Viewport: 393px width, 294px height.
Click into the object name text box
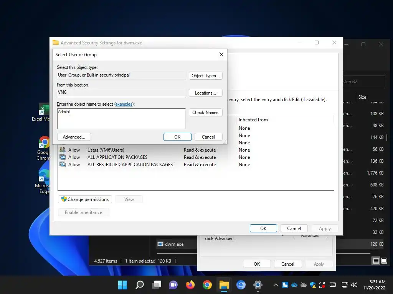click(x=121, y=119)
